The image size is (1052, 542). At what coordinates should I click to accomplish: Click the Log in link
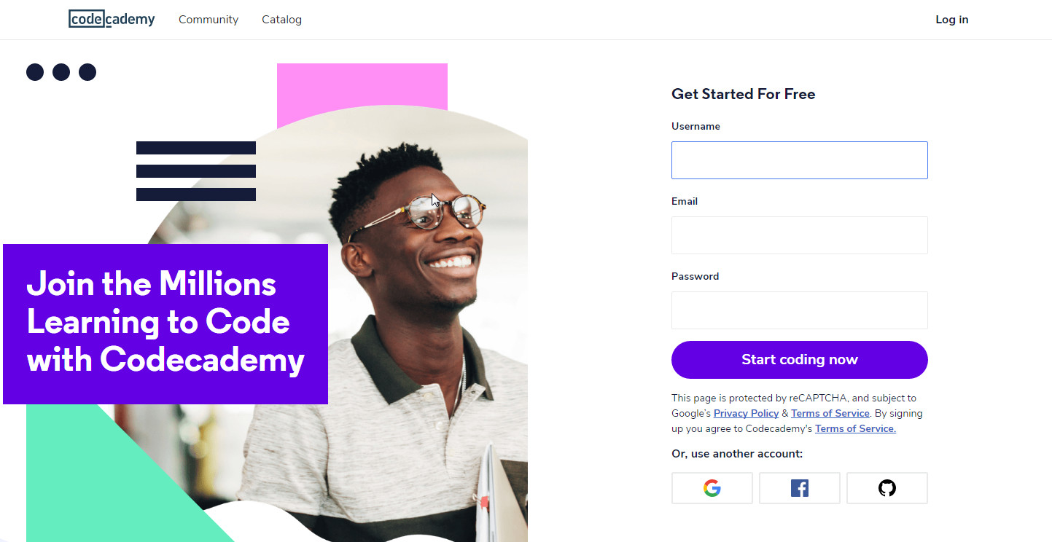pyautogui.click(x=952, y=20)
